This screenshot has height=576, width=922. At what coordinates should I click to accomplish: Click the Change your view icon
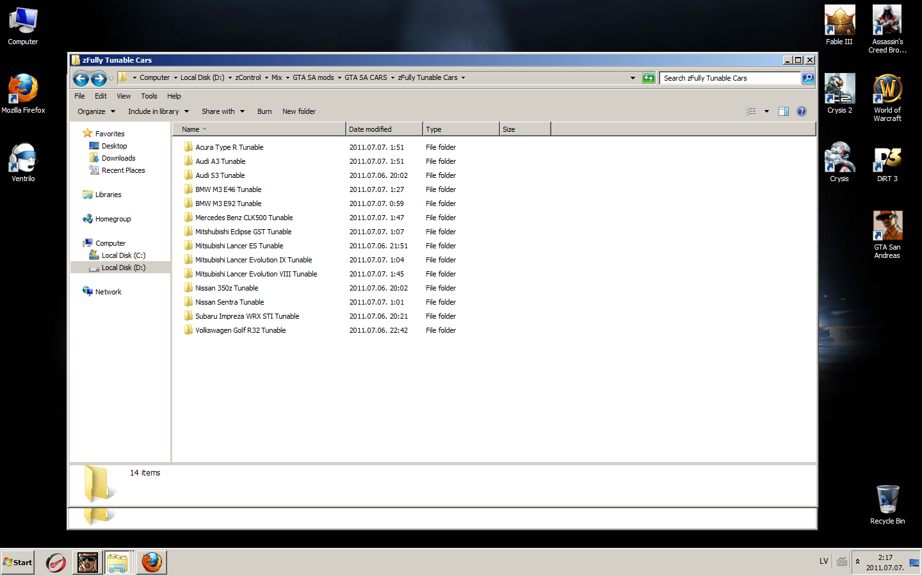pos(751,111)
